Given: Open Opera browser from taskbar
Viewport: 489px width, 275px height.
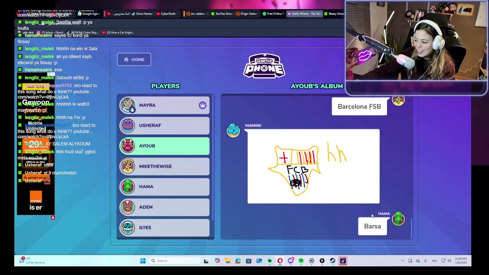Looking at the screenshot, I should 280,261.
